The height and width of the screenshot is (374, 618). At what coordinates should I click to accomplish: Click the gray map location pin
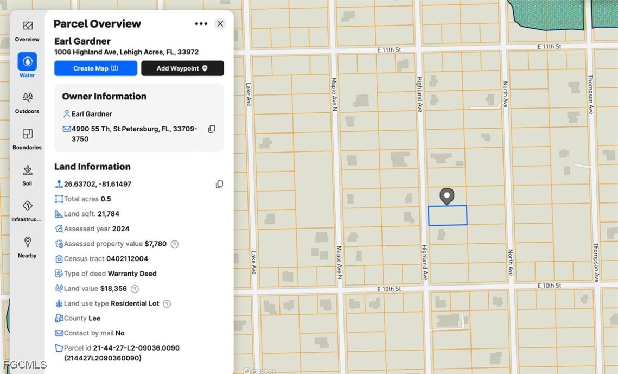[447, 195]
